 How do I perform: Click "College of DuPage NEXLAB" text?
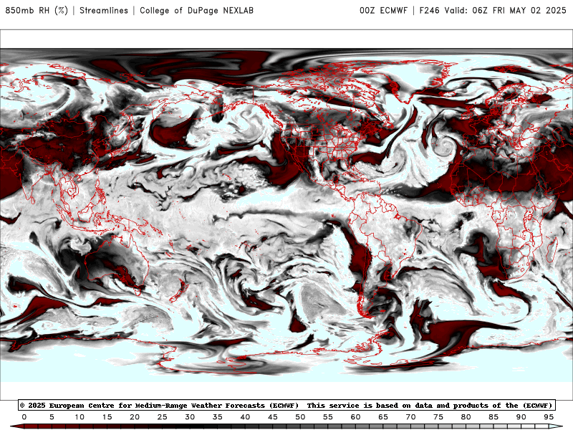[x=196, y=11]
